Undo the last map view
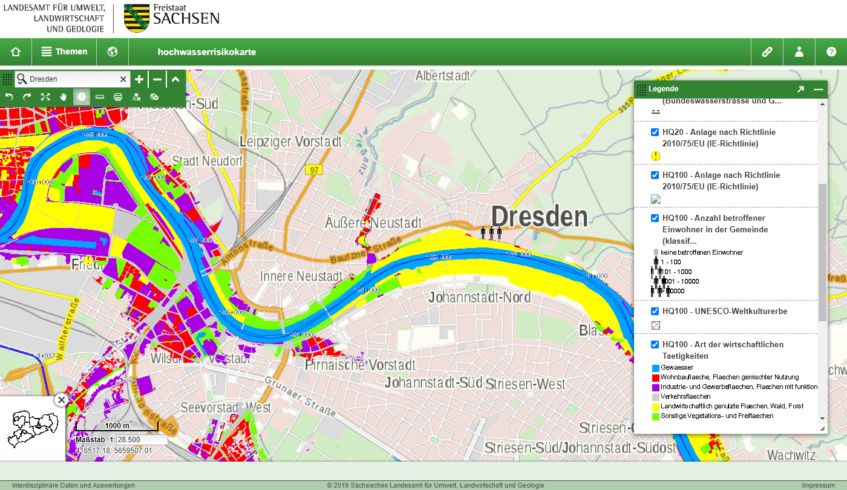The width and height of the screenshot is (847, 490). (9, 97)
